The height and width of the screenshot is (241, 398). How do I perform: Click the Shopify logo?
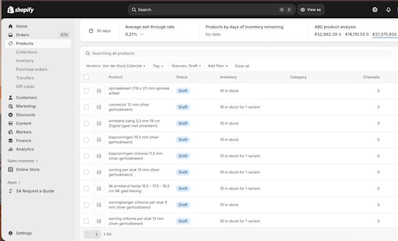(20, 10)
